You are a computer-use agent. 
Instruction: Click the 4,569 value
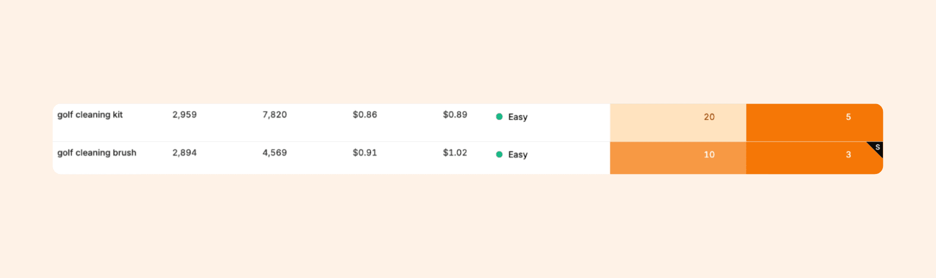pyautogui.click(x=275, y=153)
